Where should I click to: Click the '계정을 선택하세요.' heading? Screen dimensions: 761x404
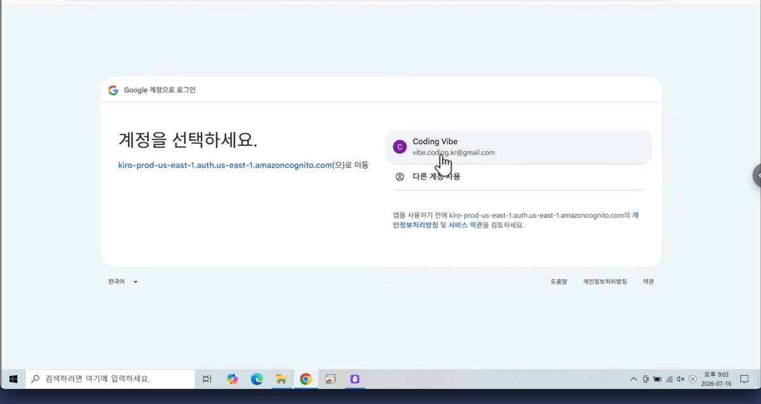click(188, 140)
